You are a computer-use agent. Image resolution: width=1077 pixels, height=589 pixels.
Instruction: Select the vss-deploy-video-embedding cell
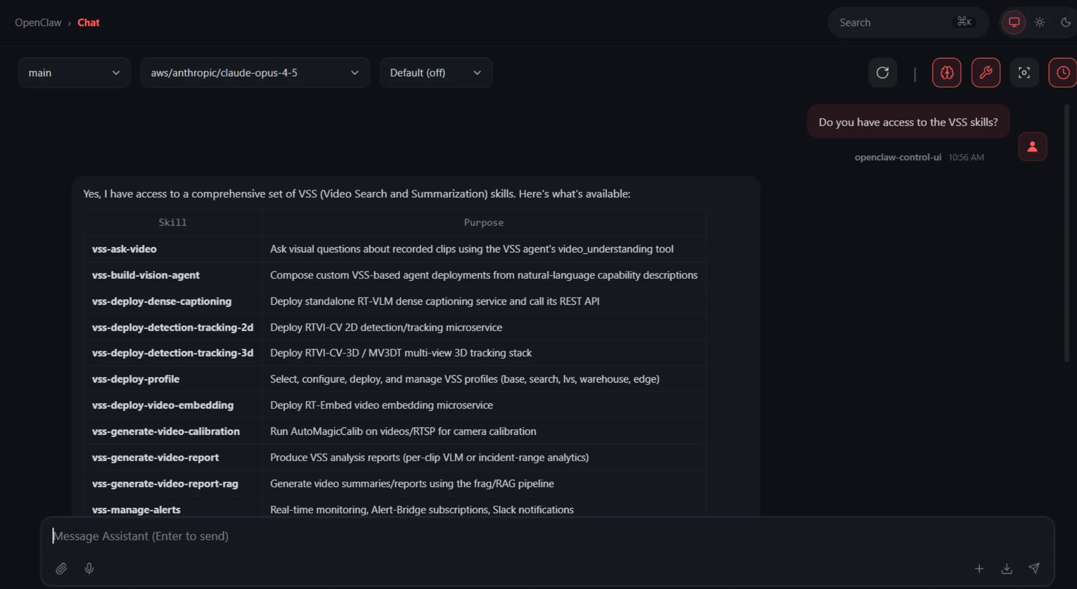click(173, 405)
